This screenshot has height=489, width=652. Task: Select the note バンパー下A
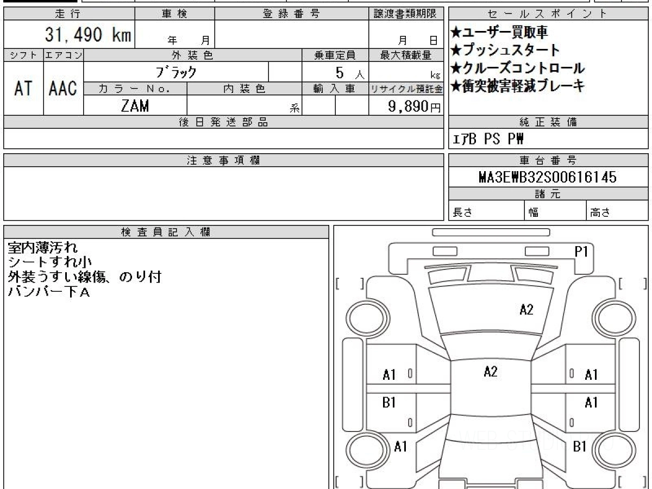coord(48,292)
